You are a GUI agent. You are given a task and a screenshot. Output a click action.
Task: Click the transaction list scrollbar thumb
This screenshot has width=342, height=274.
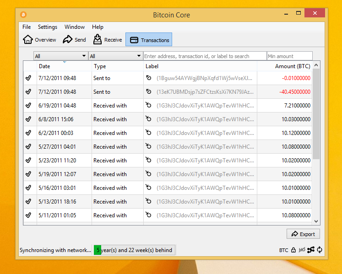point(316,114)
